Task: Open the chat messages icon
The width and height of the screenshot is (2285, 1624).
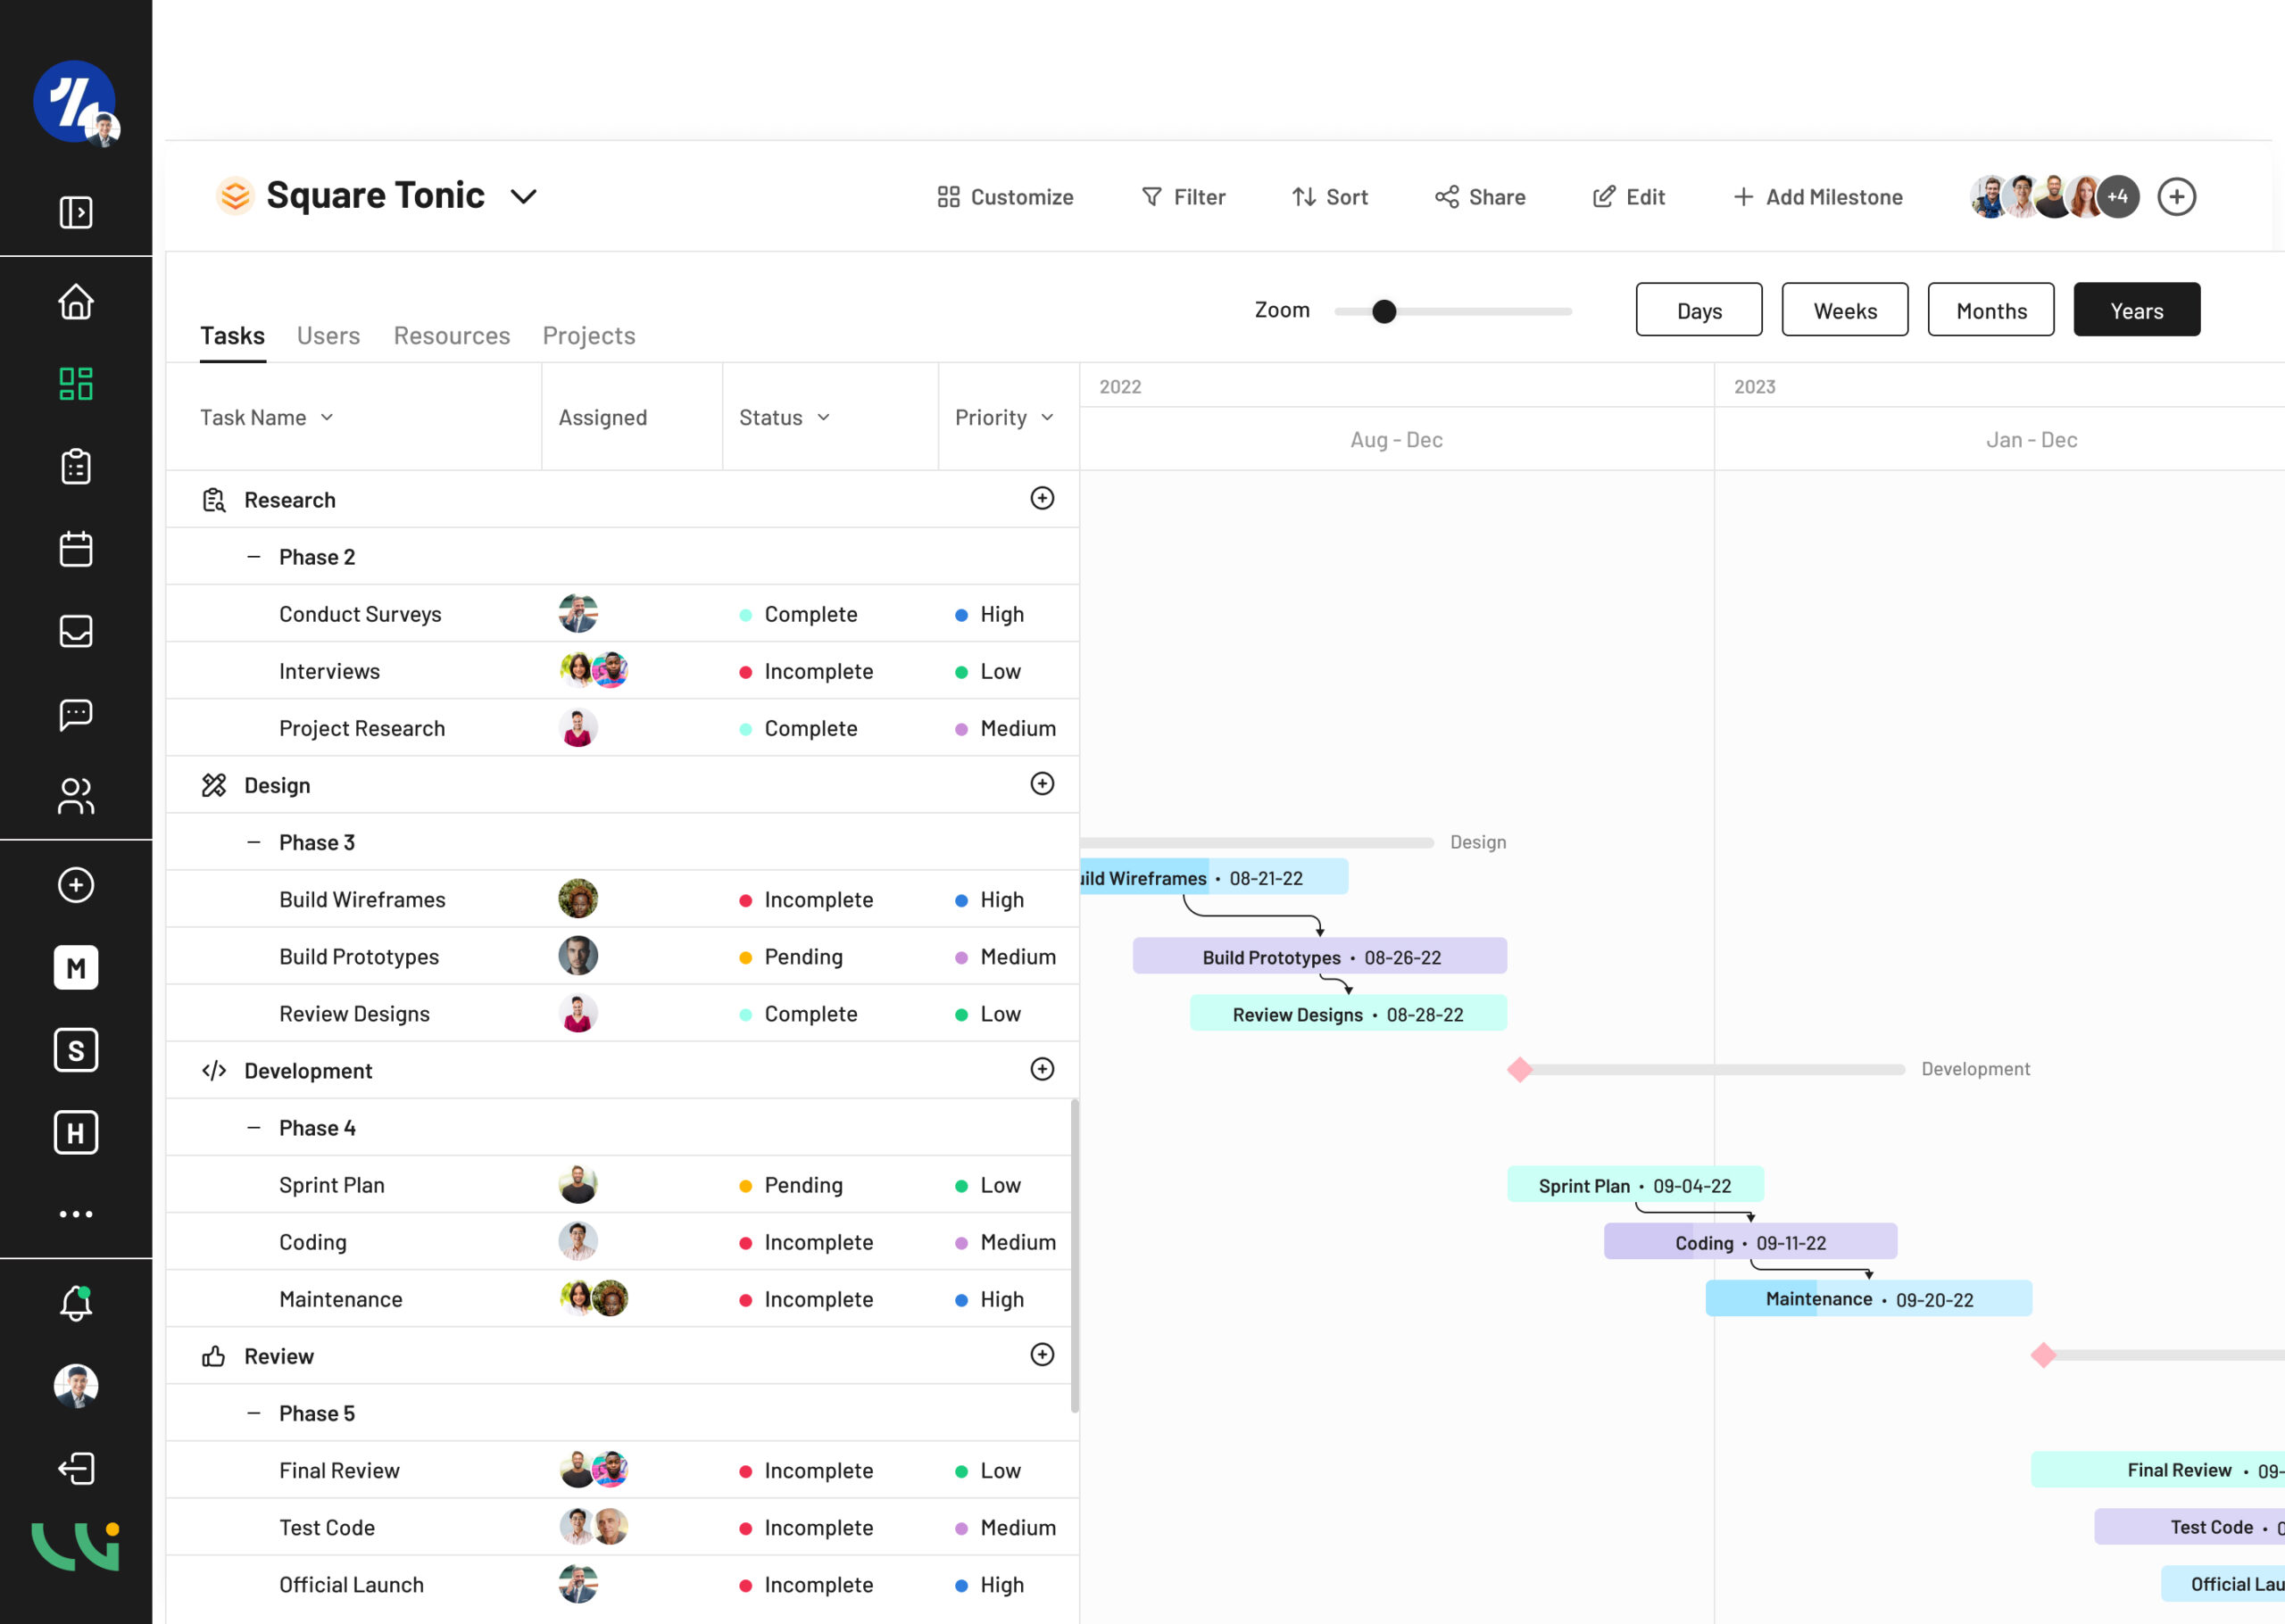Action: click(x=76, y=714)
